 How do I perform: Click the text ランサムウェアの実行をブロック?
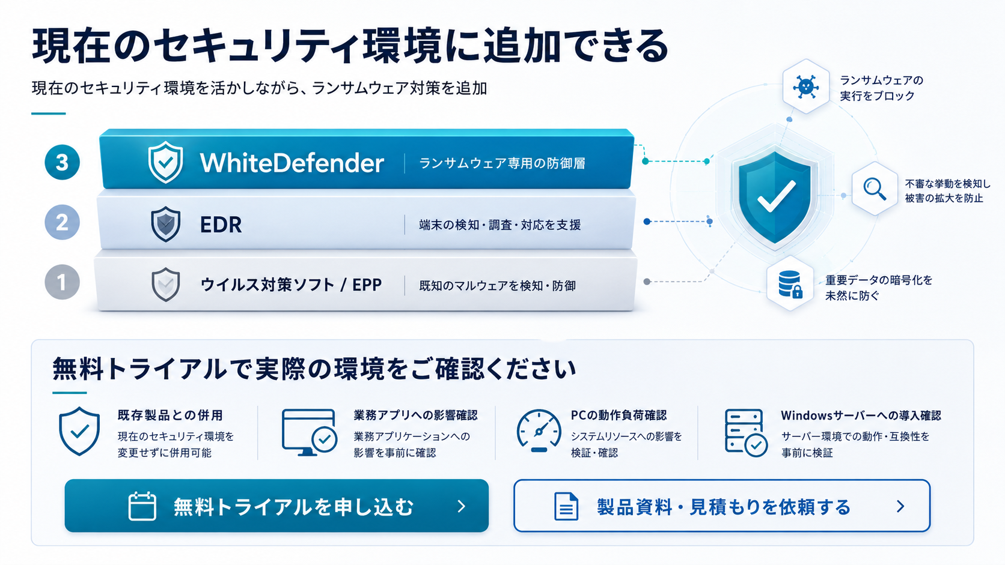(x=881, y=88)
